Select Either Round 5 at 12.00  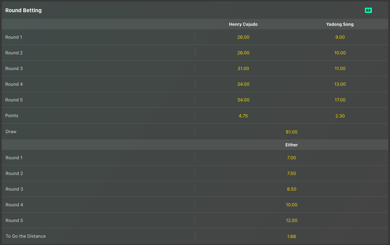pos(292,220)
